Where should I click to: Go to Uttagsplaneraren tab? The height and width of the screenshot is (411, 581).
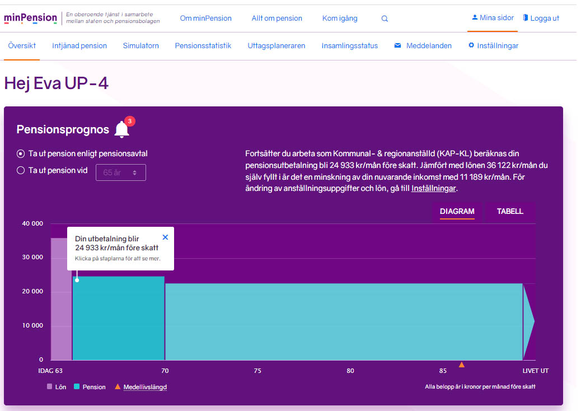point(276,46)
